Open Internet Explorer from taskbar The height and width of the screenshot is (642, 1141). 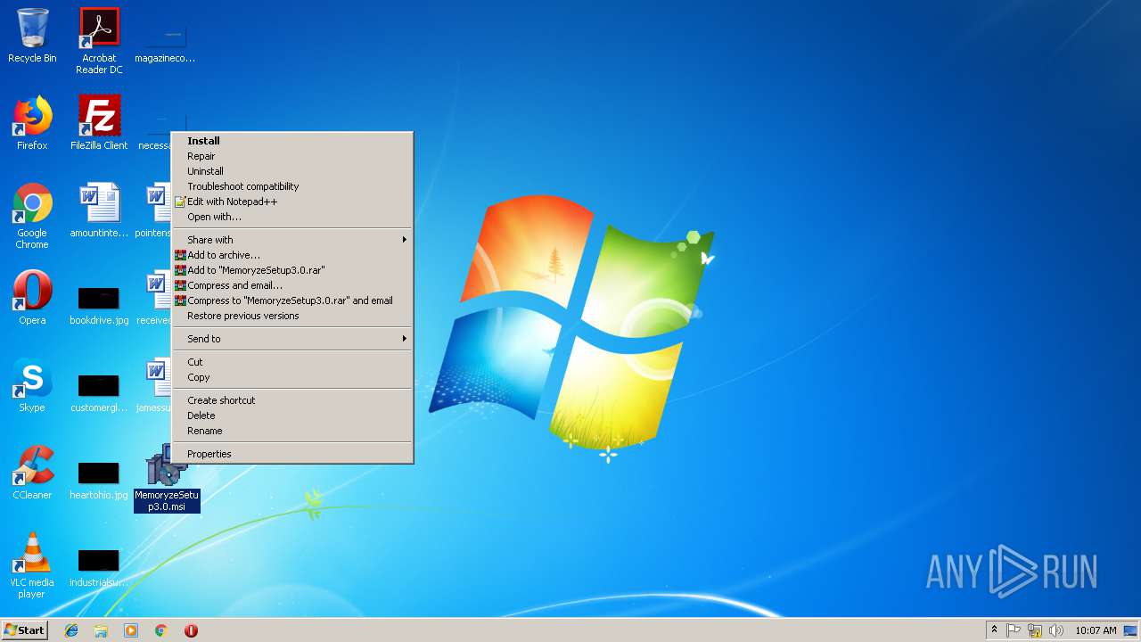pyautogui.click(x=71, y=630)
